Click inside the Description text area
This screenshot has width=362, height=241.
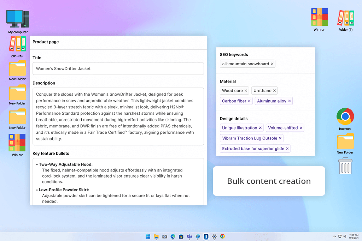click(x=118, y=116)
